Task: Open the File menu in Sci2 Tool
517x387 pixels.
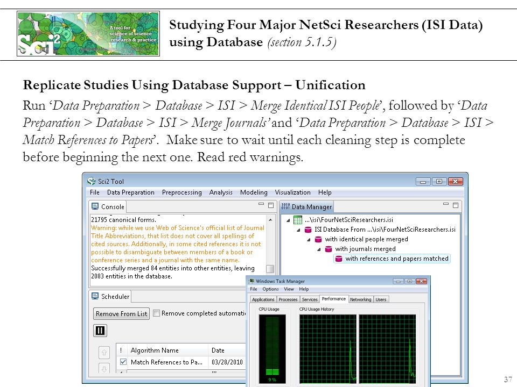Action: click(95, 192)
